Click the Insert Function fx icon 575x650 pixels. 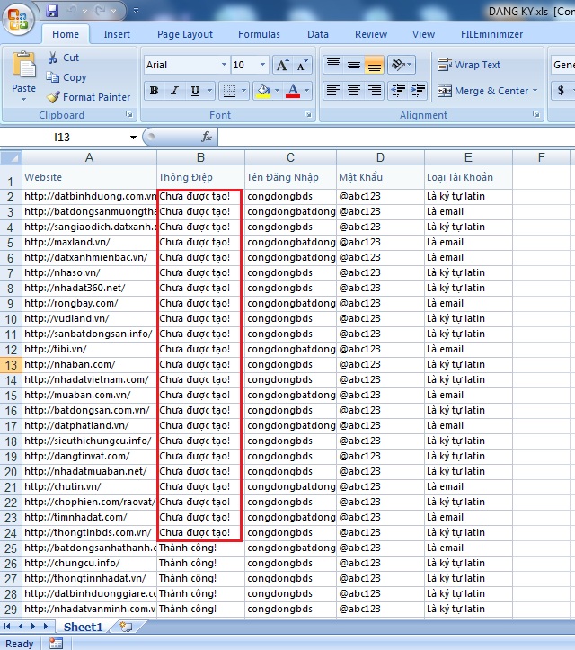207,137
